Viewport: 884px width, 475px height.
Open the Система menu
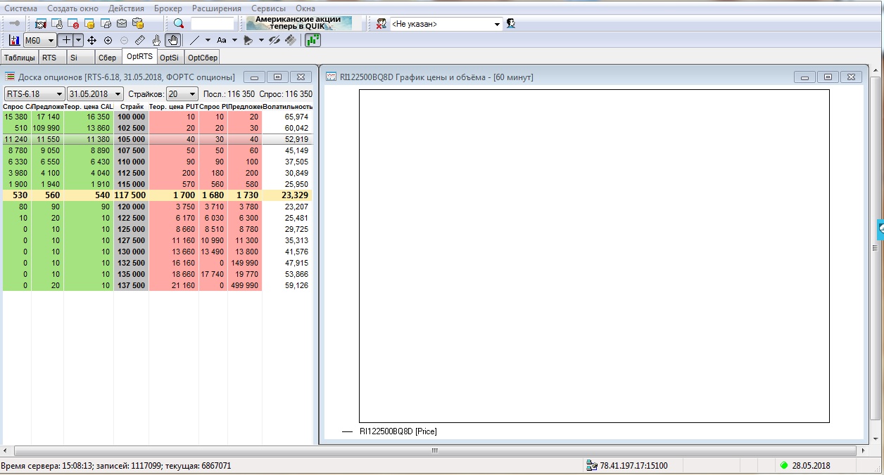(x=20, y=8)
